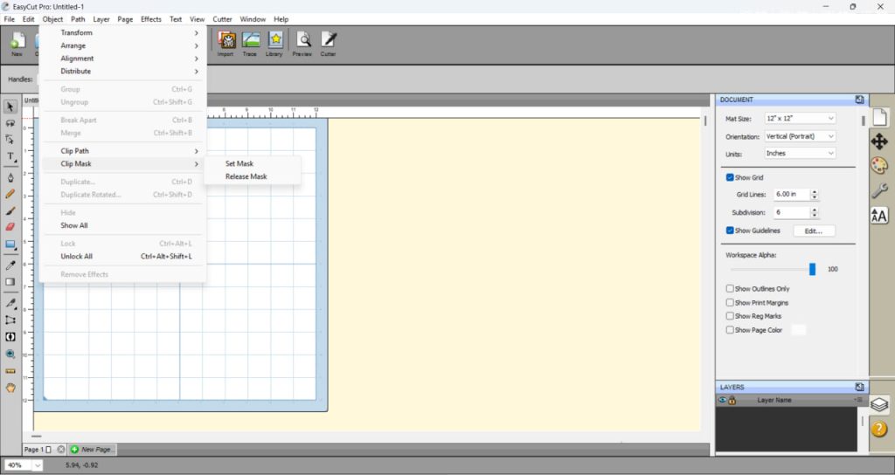Open the Mat Size dropdown
895x475 pixels.
800,118
